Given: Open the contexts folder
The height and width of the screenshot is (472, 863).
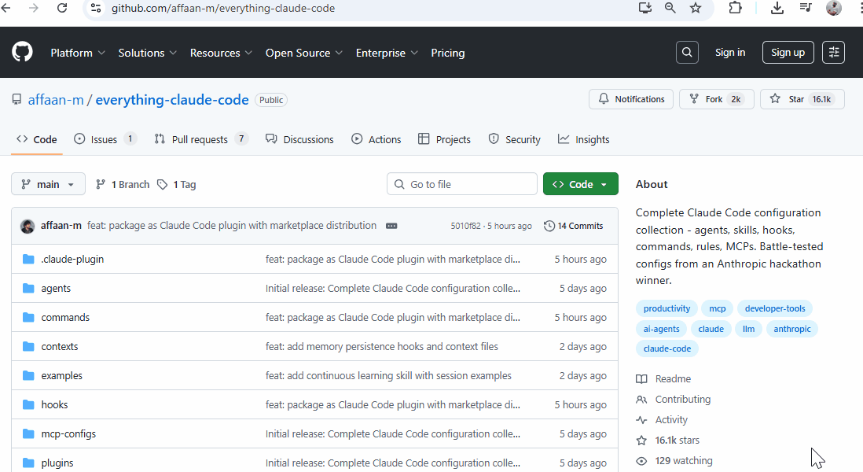Looking at the screenshot, I should [x=60, y=346].
